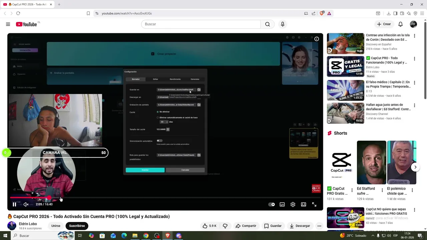Toggle autoplay switch in player
The height and width of the screenshot is (240, 427).
click(272, 204)
